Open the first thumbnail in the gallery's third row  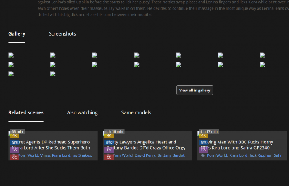click(x=11, y=74)
